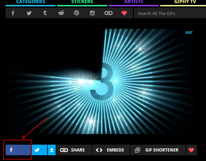Focus the Search All The GIFs field
This screenshot has height=161, width=206.
coord(170,13)
